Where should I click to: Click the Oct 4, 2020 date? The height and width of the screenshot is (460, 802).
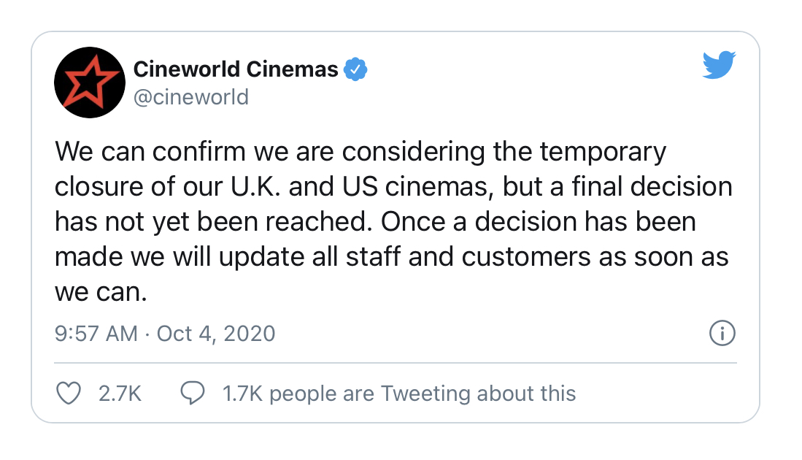click(x=216, y=334)
